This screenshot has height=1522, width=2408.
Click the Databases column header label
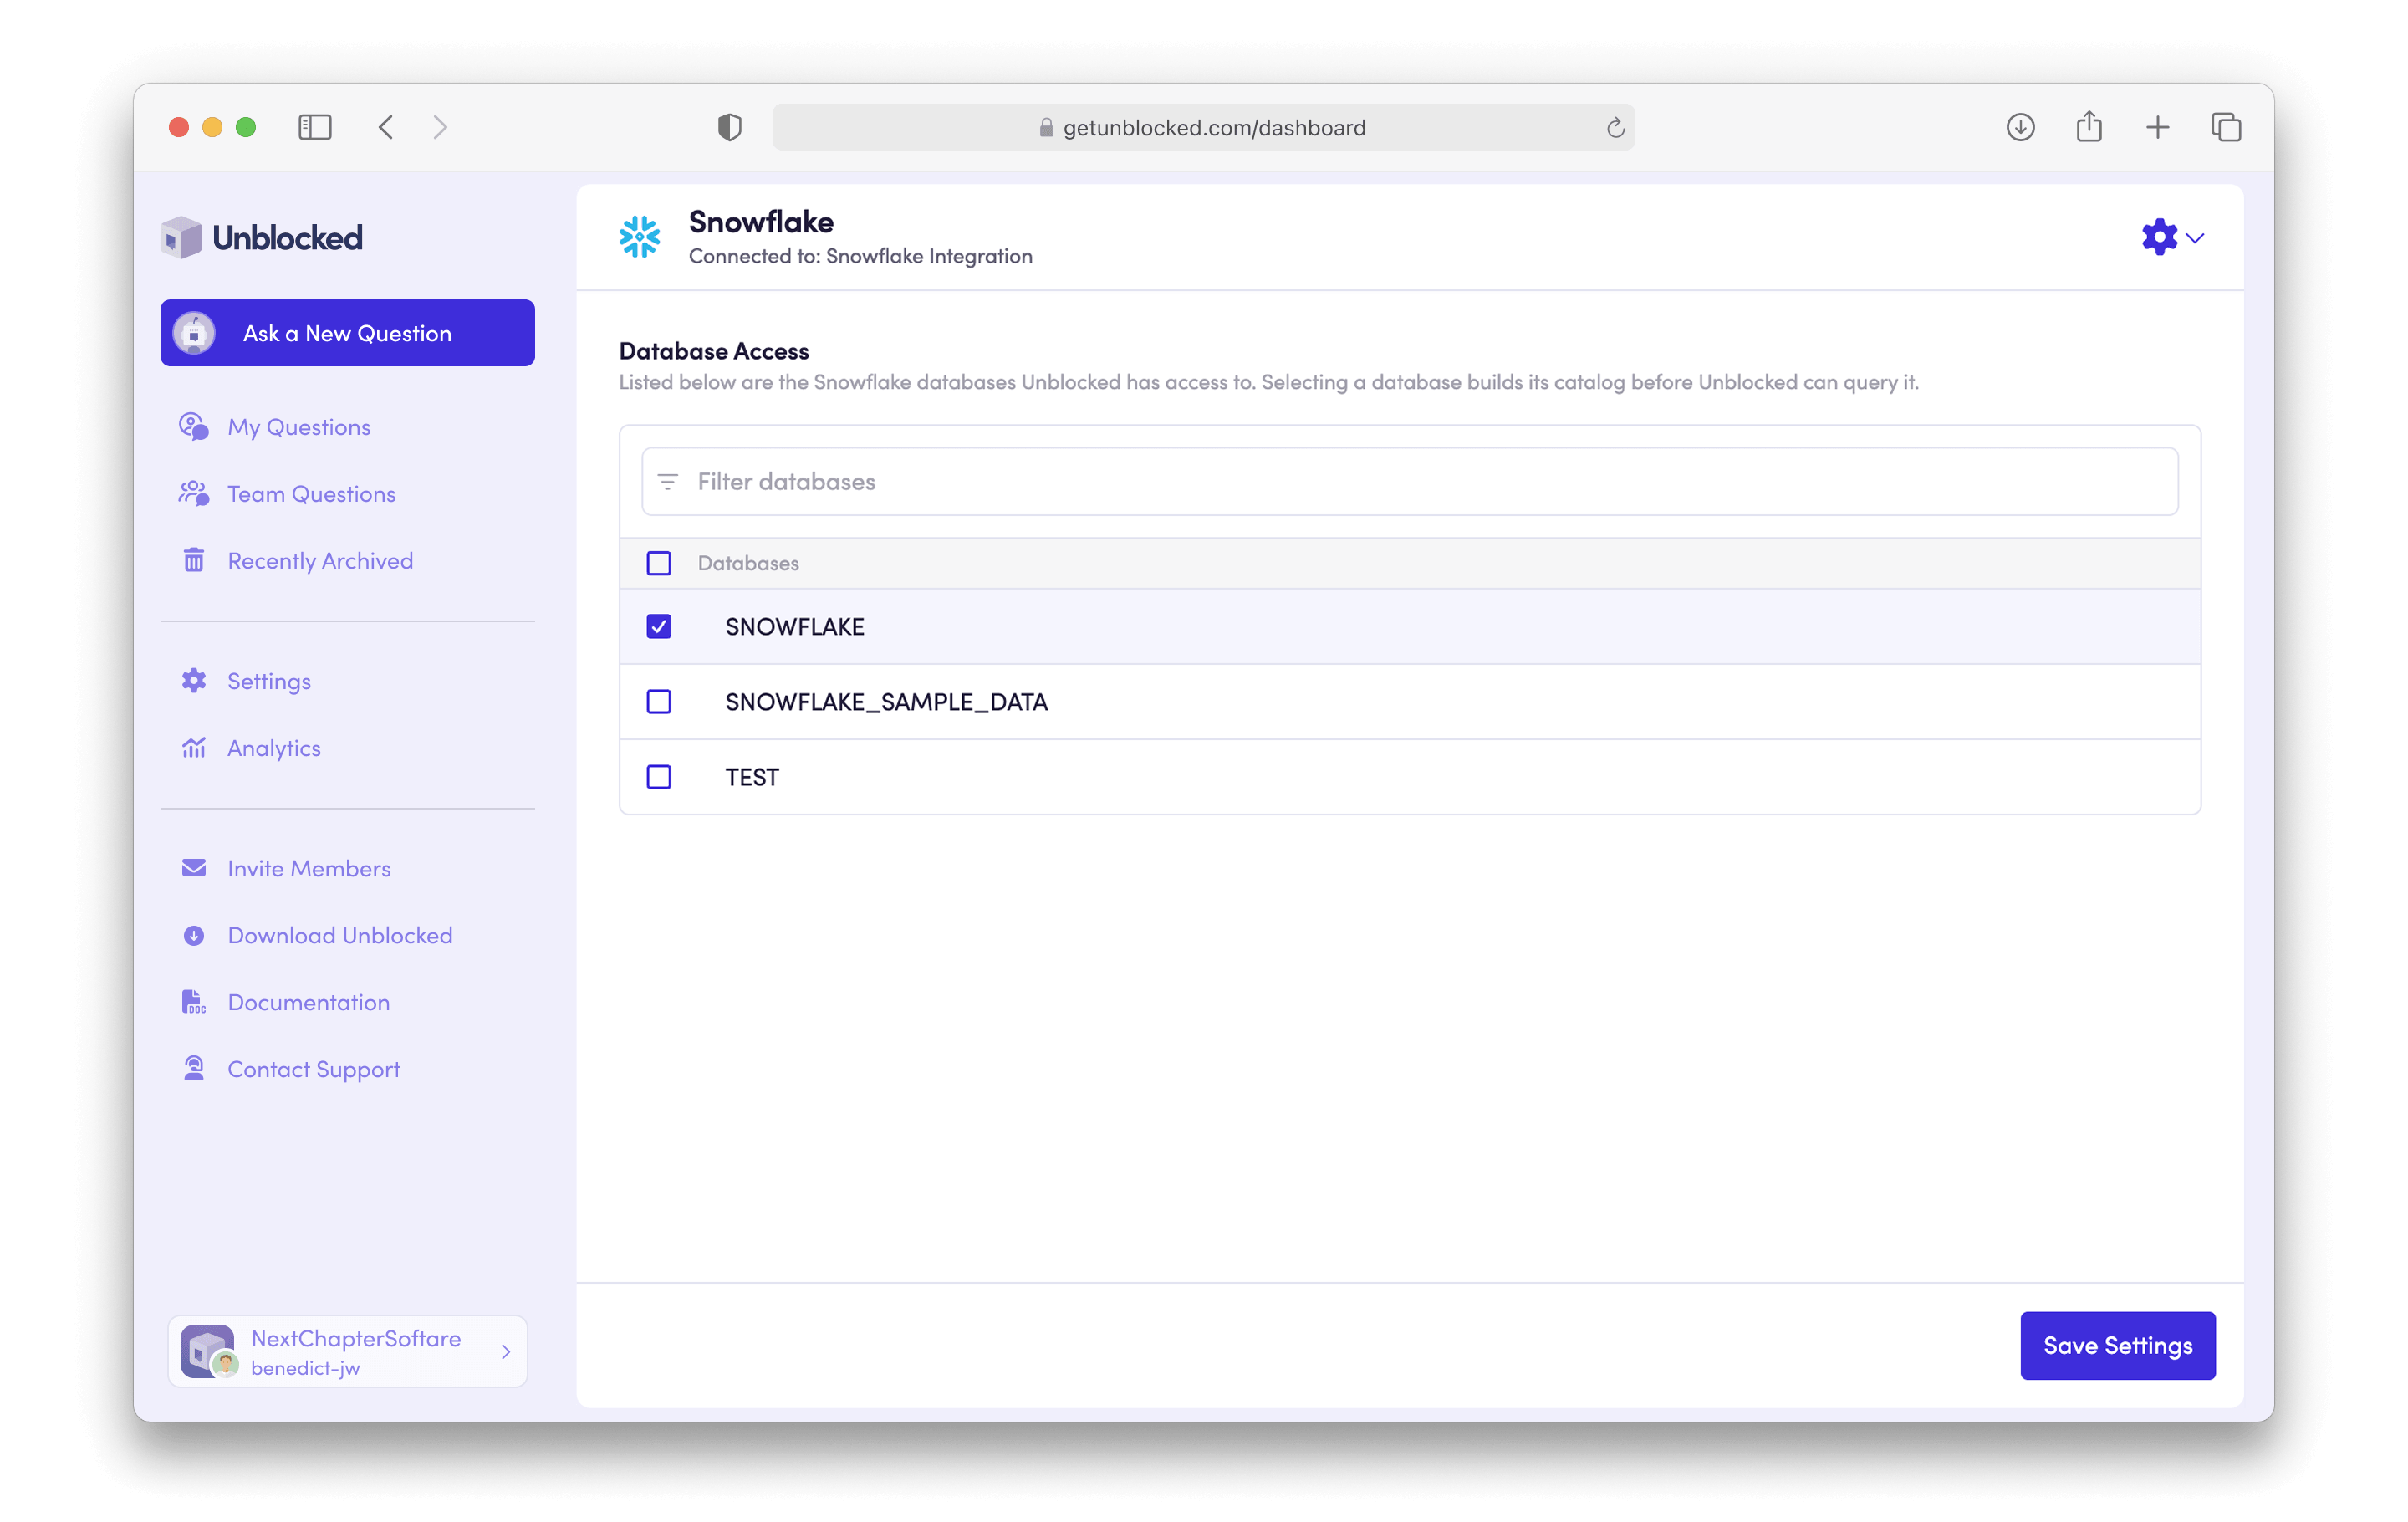(748, 563)
